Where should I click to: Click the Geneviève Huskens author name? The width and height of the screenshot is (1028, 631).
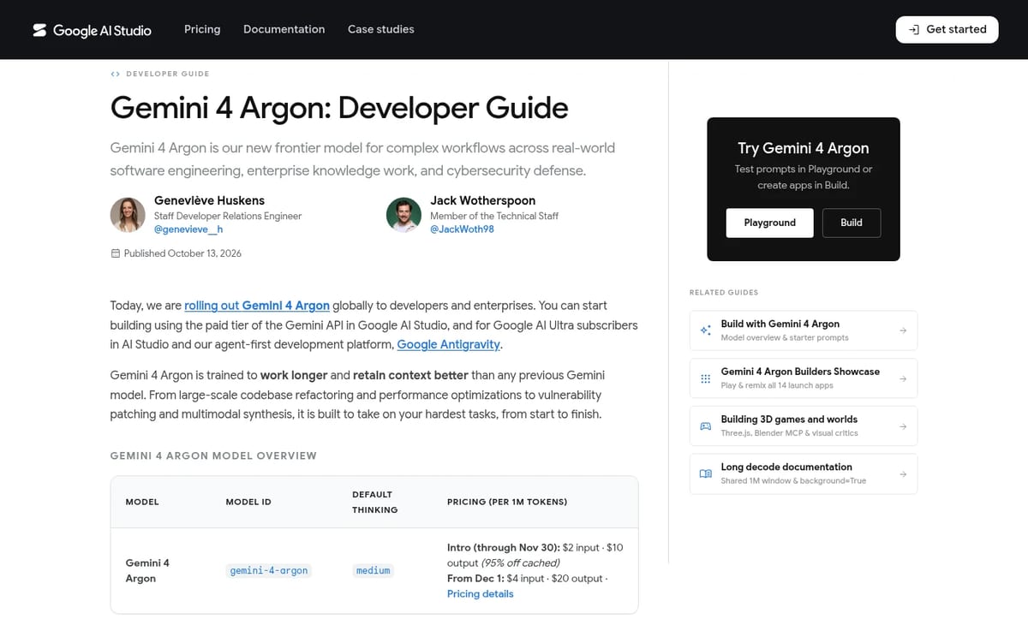(209, 200)
